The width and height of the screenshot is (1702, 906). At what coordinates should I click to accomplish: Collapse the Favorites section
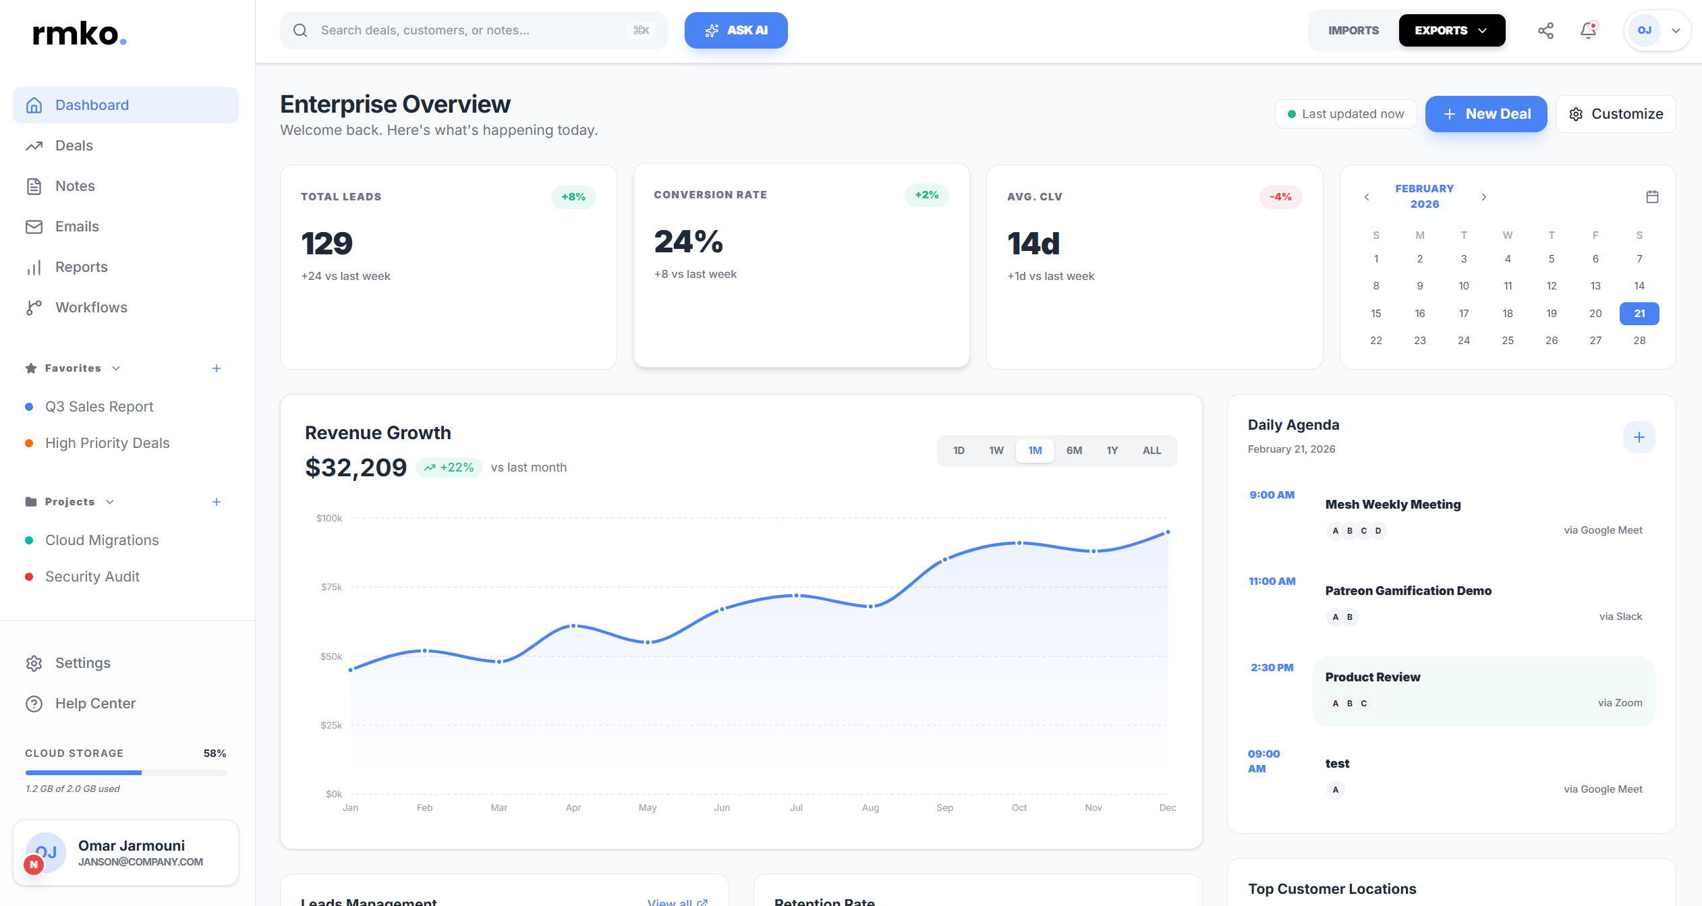(116, 368)
